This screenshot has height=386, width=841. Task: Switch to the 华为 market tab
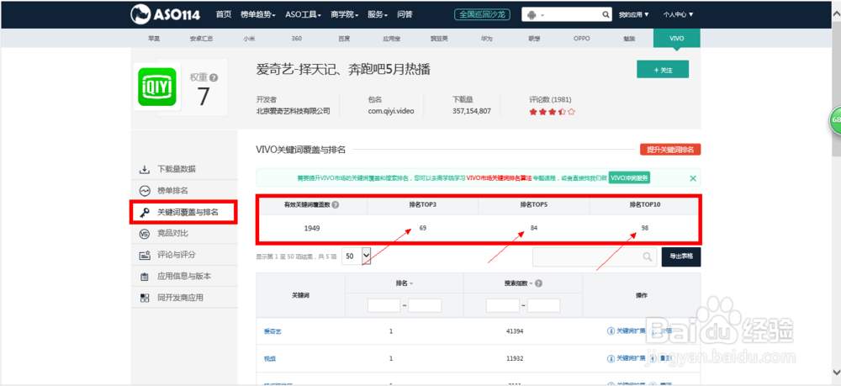tap(486, 39)
